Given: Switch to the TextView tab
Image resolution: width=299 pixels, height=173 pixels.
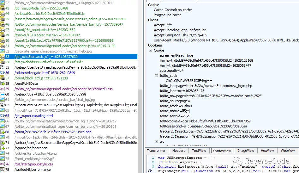Looking at the screenshot, I should [199, 151].
